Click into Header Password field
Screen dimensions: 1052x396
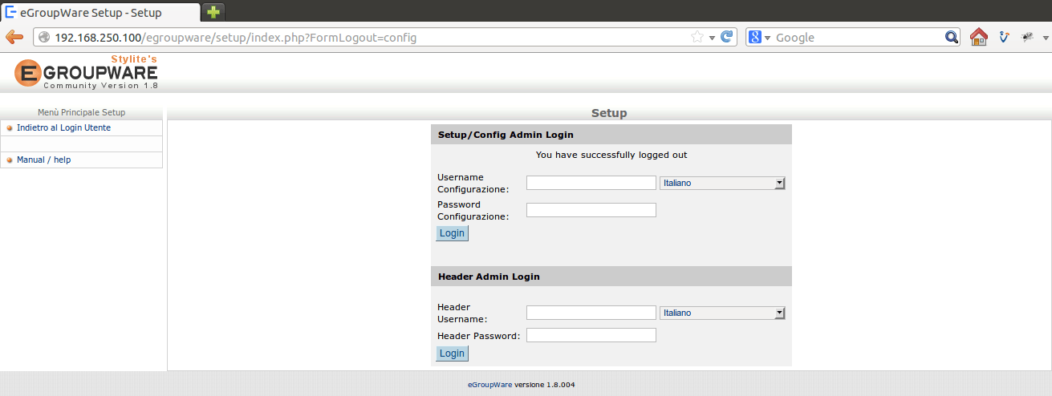[x=591, y=335]
